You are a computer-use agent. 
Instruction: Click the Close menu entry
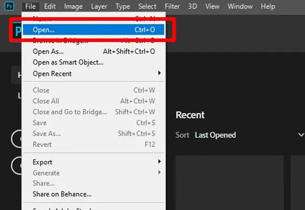(x=94, y=91)
